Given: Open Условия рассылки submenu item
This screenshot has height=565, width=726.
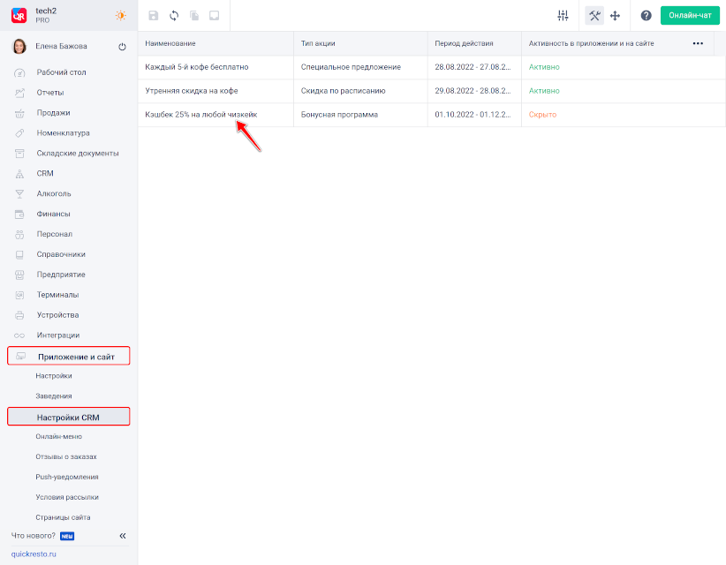Looking at the screenshot, I should point(67,497).
